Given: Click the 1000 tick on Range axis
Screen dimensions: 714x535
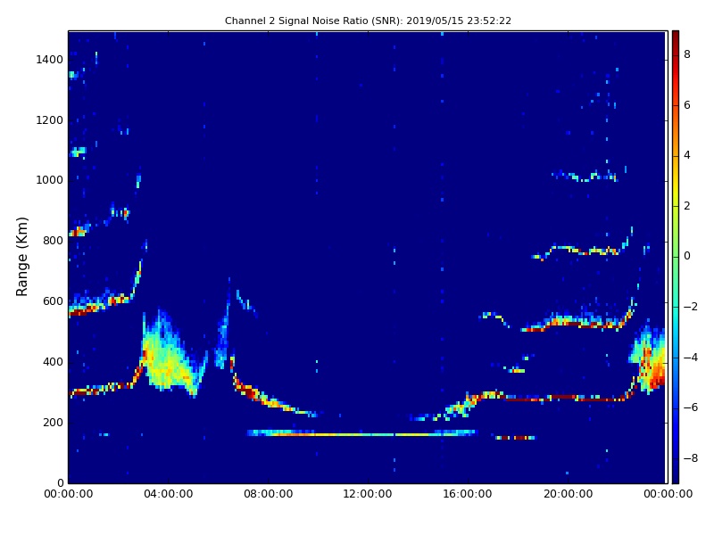Looking at the screenshot, I should [x=50, y=180].
